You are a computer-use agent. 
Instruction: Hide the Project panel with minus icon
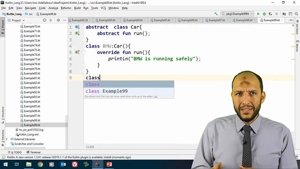(64, 20)
